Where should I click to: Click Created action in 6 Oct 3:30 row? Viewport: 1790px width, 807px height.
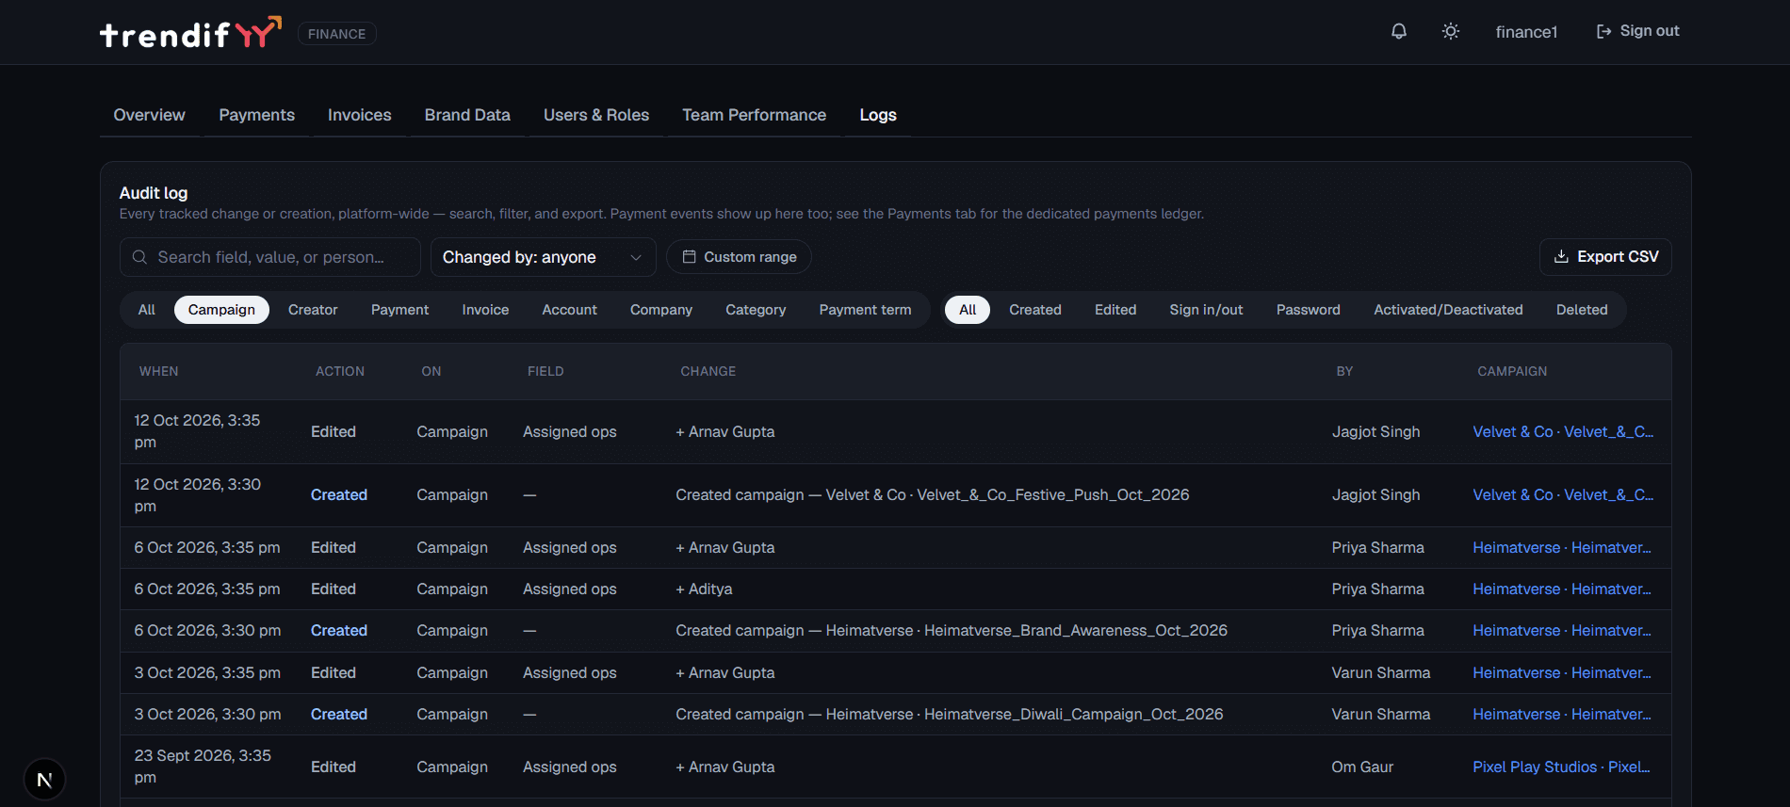pyautogui.click(x=339, y=630)
